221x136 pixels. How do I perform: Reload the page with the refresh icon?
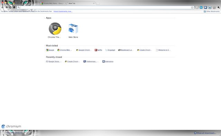tap(10, 8)
